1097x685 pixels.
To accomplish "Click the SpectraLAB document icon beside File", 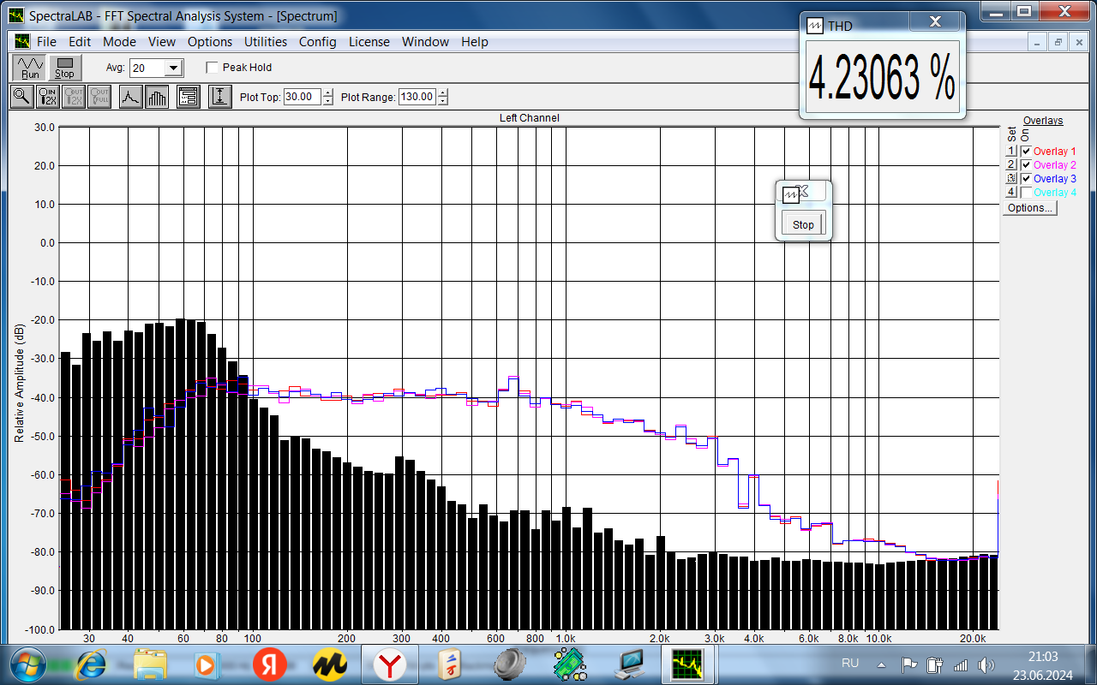I will pos(22,41).
